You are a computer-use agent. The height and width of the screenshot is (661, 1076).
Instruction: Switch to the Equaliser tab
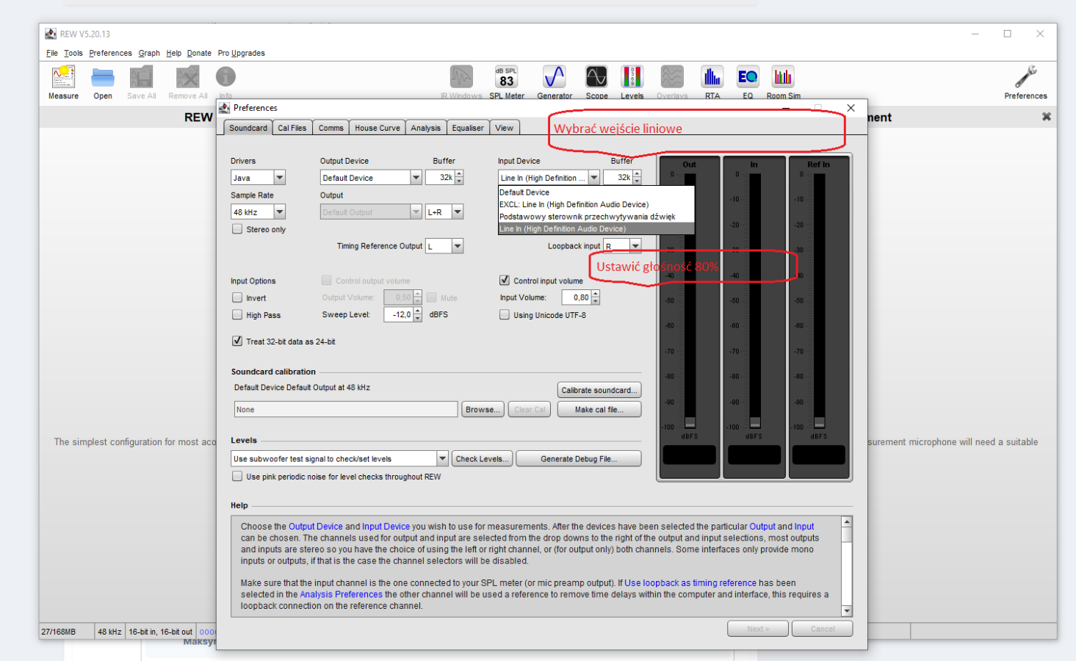[468, 128]
